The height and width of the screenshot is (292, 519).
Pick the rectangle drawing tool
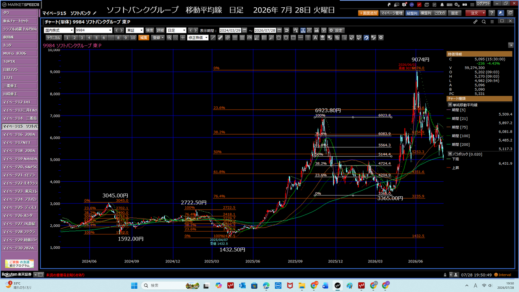click(293, 38)
